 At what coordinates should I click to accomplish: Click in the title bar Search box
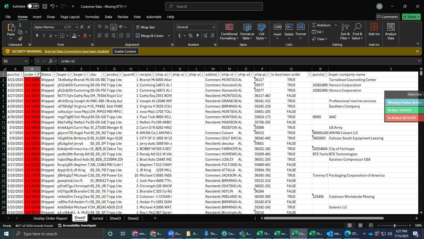tap(214, 6)
